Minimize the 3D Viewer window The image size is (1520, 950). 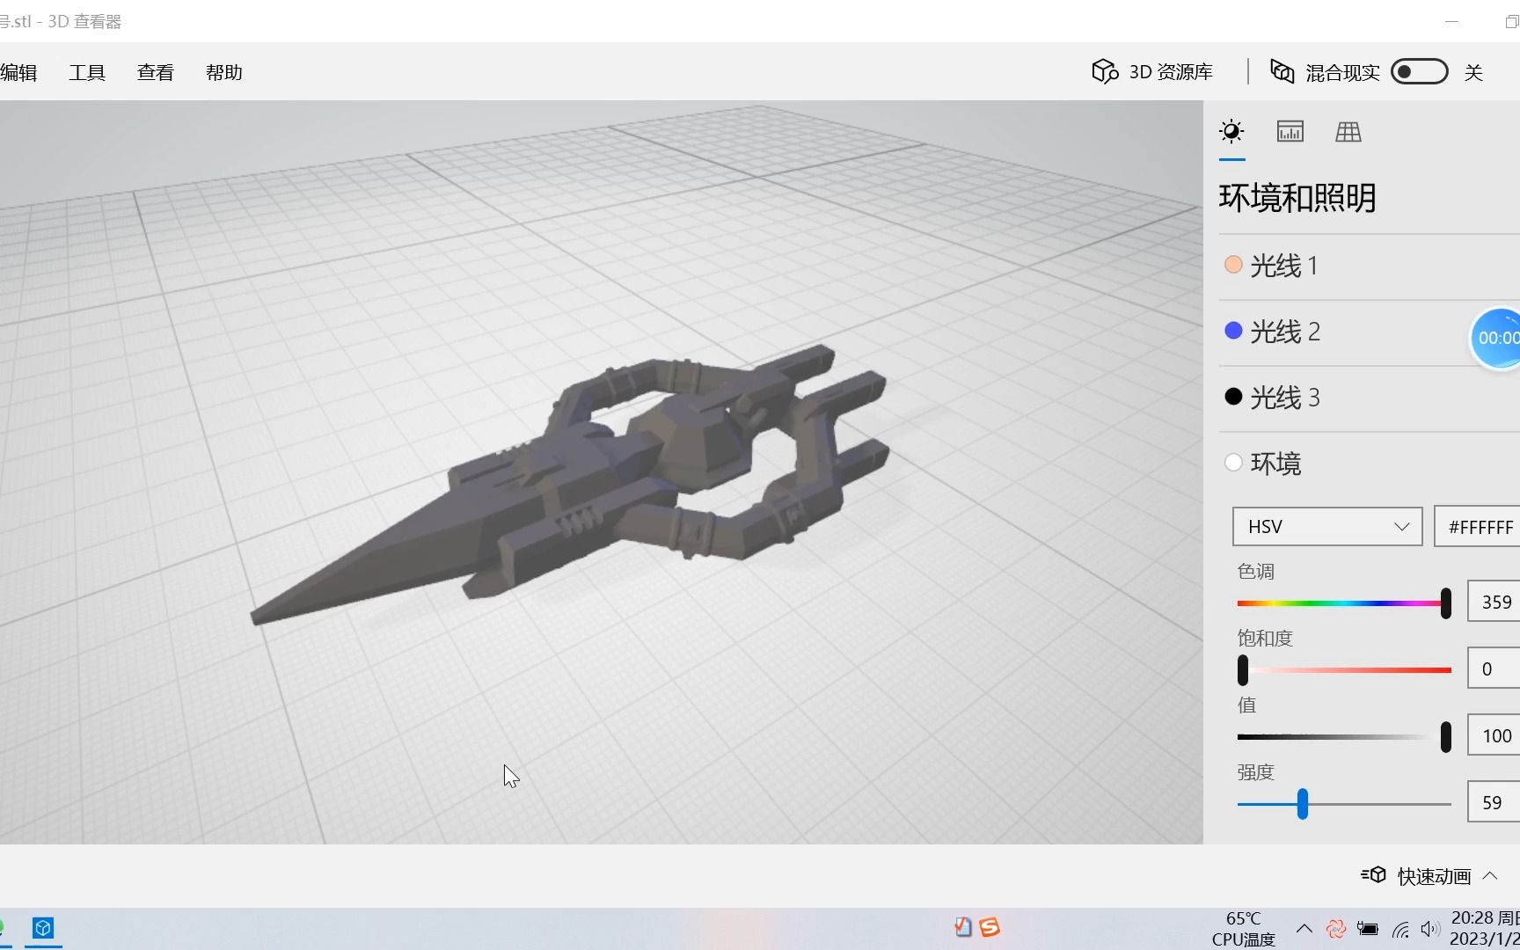point(1452,21)
